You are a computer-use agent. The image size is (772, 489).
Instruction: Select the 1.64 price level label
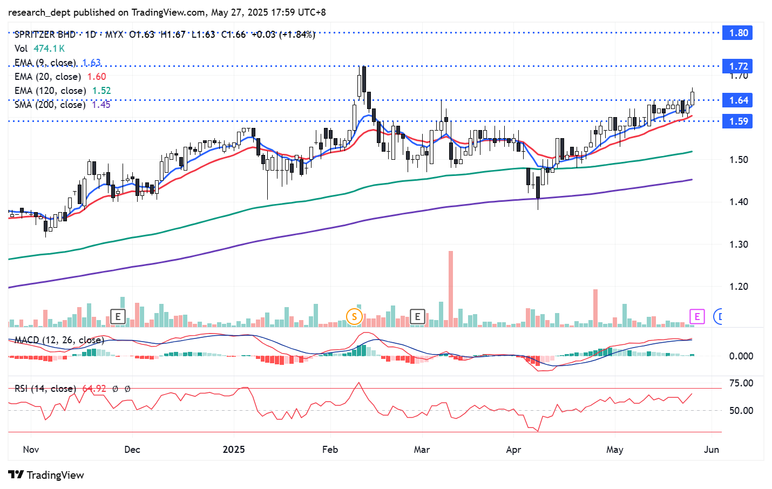pos(738,100)
